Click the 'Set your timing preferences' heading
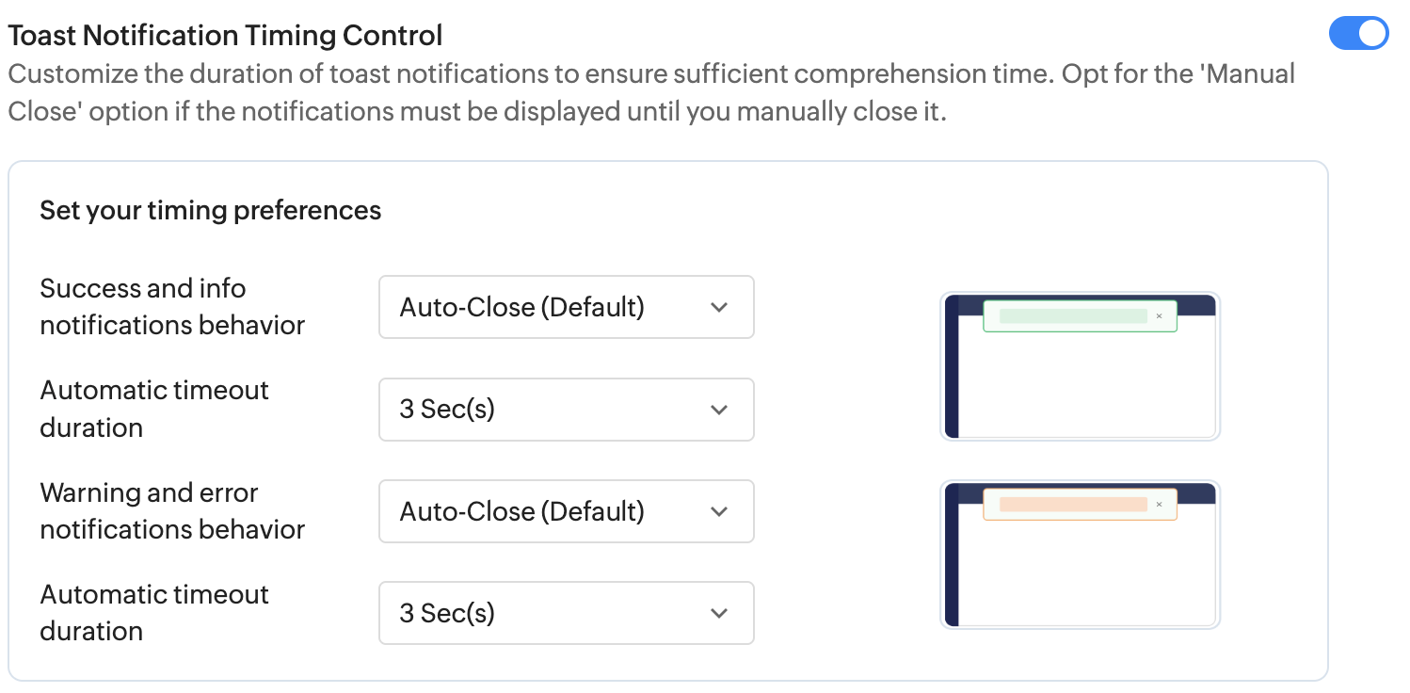The image size is (1410, 693). coord(210,210)
